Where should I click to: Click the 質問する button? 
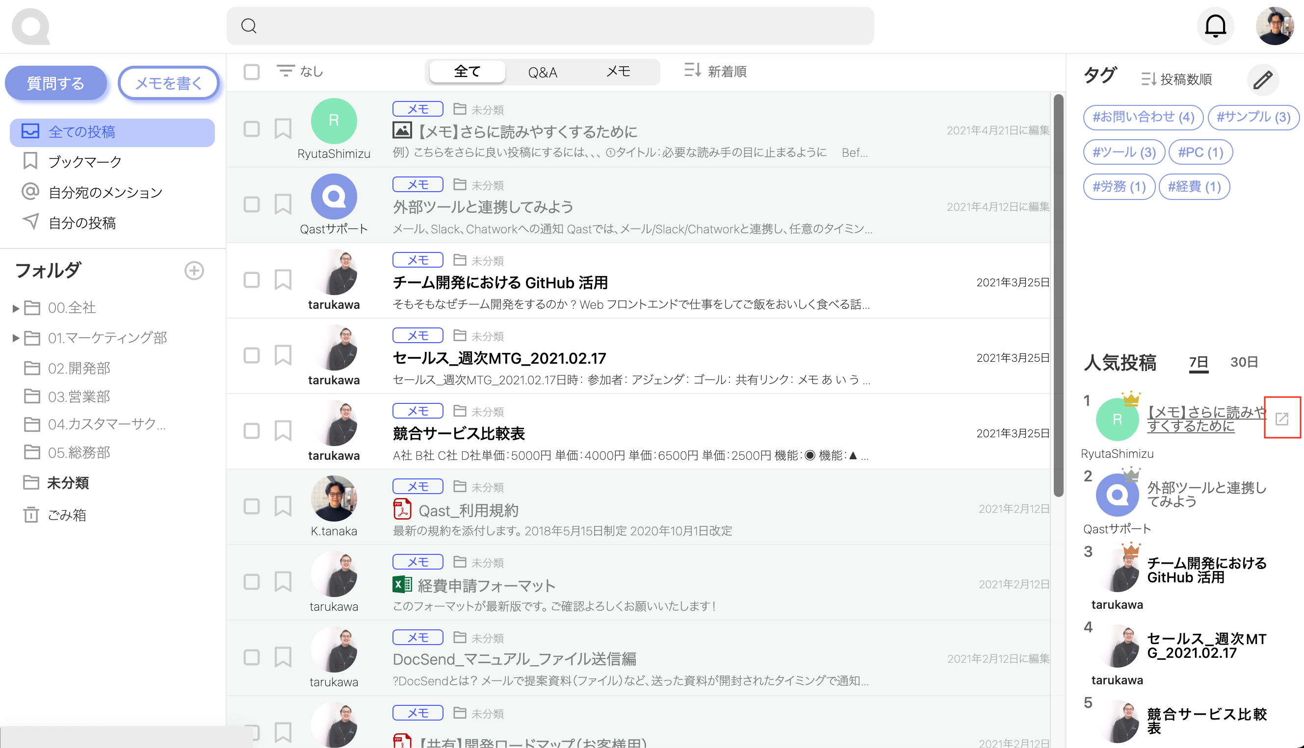tap(55, 83)
